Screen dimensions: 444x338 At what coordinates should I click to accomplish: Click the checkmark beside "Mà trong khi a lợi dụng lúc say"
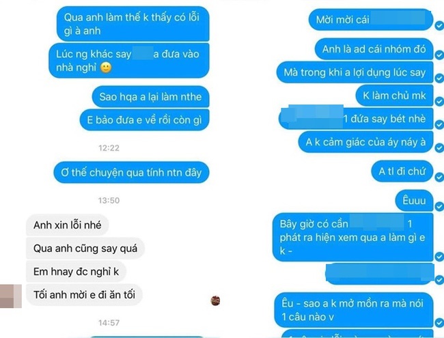[x=439, y=78]
